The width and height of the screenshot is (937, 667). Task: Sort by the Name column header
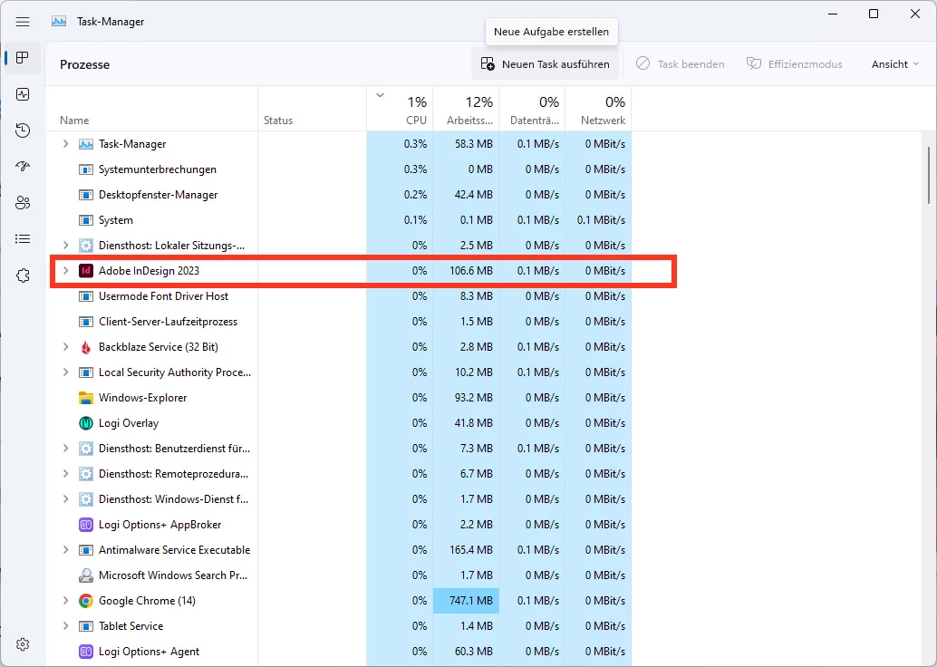pos(151,110)
